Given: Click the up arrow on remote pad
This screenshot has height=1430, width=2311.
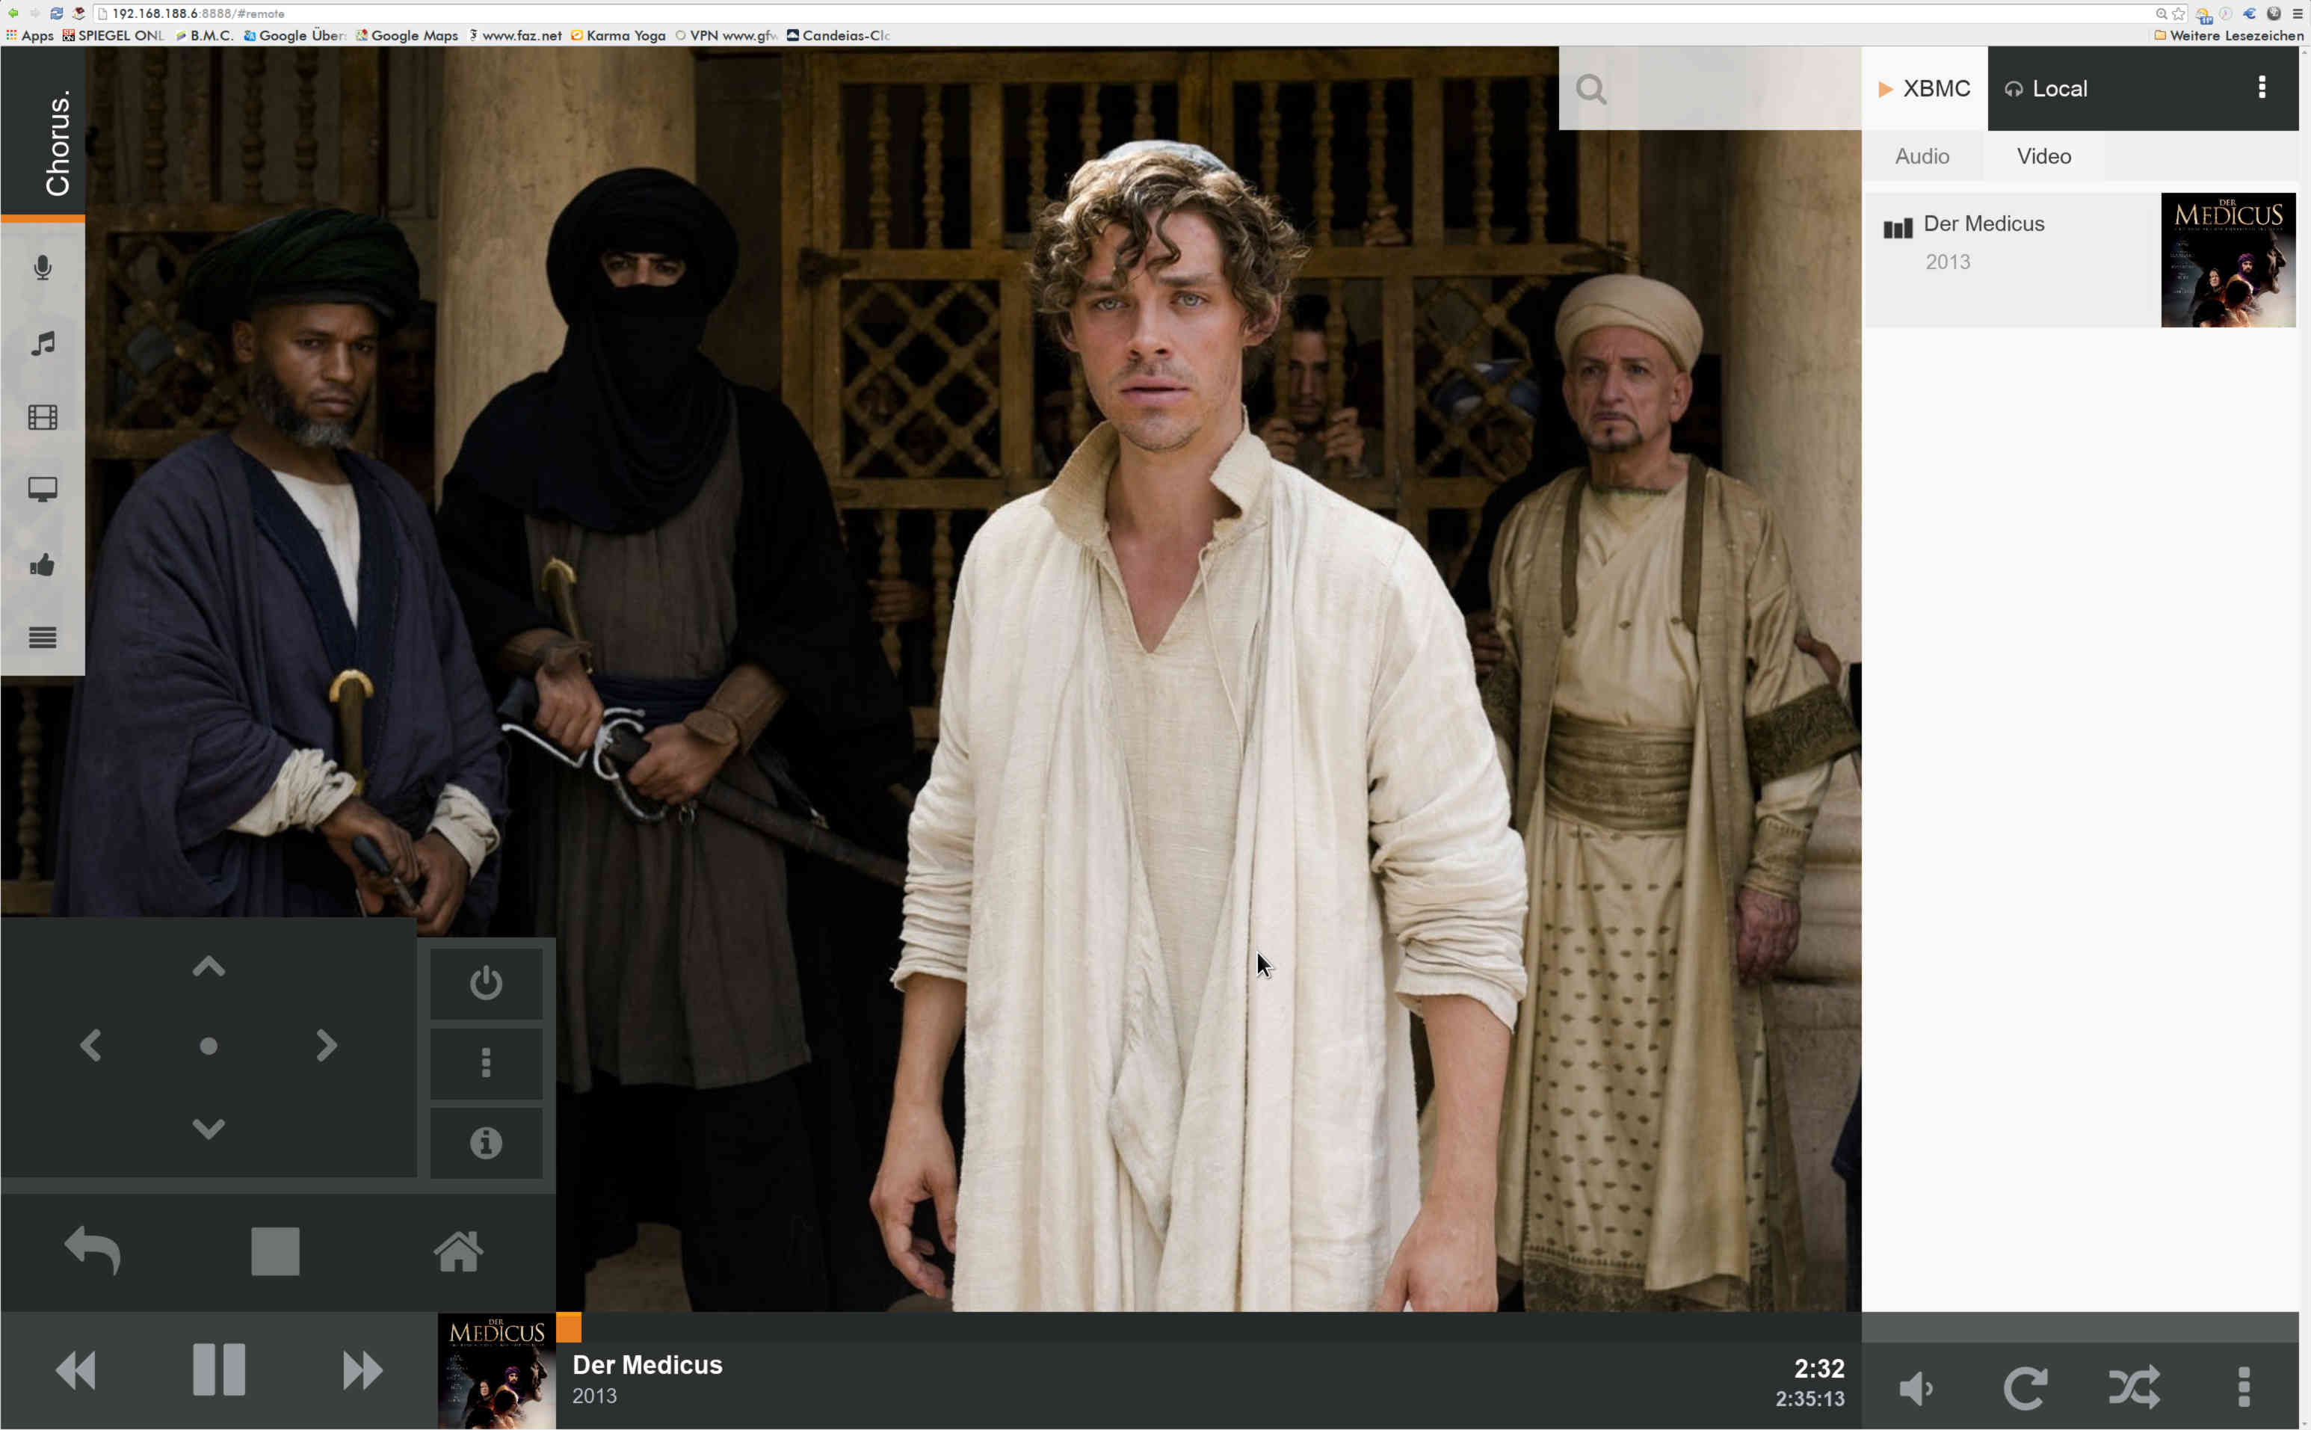Looking at the screenshot, I should 208,966.
